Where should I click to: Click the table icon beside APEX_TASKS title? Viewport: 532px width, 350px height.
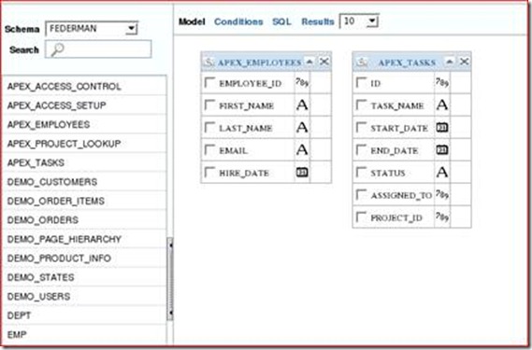pos(362,62)
